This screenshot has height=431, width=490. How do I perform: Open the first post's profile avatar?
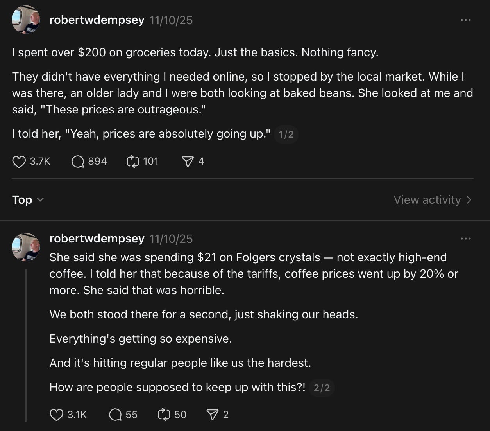coord(26,20)
